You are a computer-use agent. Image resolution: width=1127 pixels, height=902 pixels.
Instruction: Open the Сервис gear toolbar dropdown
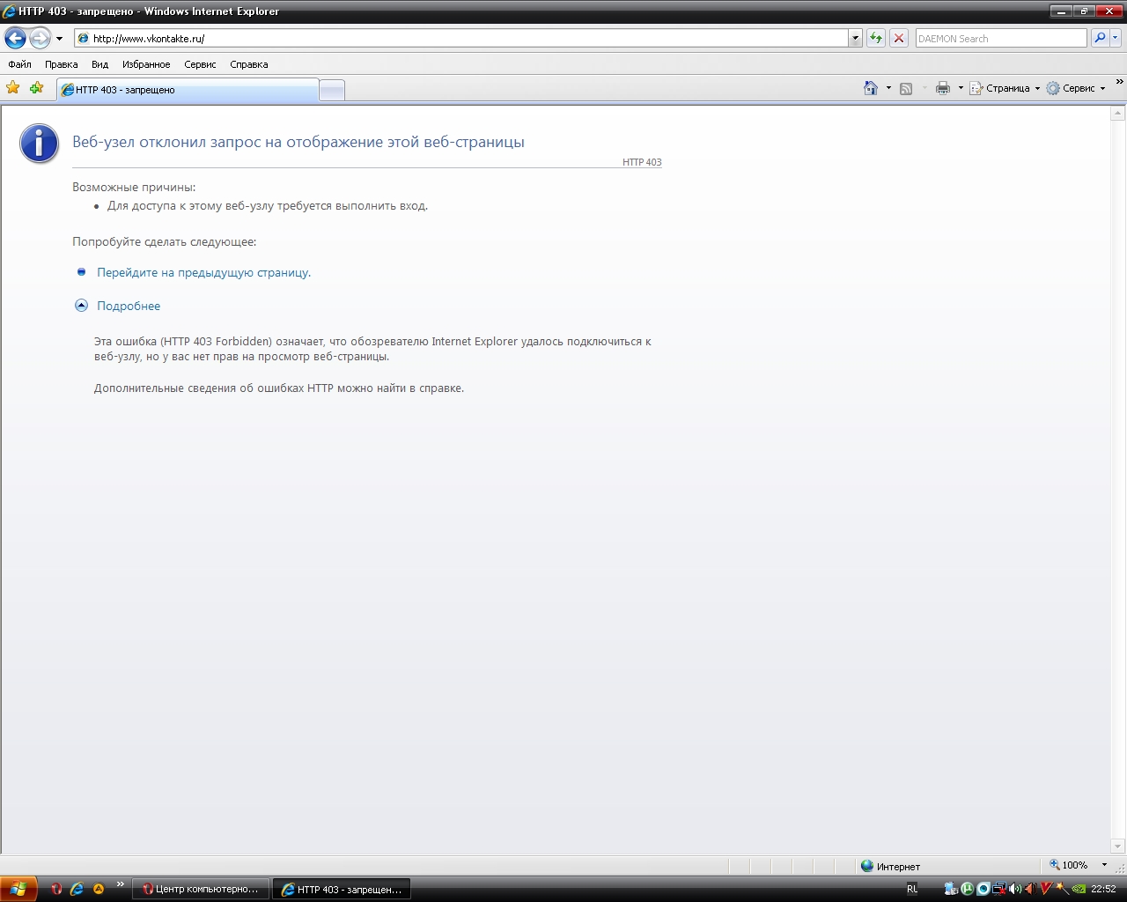pos(1075,88)
